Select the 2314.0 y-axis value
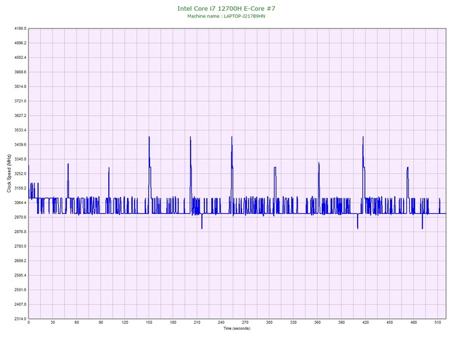This screenshot has width=453, height=340. pos(20,319)
